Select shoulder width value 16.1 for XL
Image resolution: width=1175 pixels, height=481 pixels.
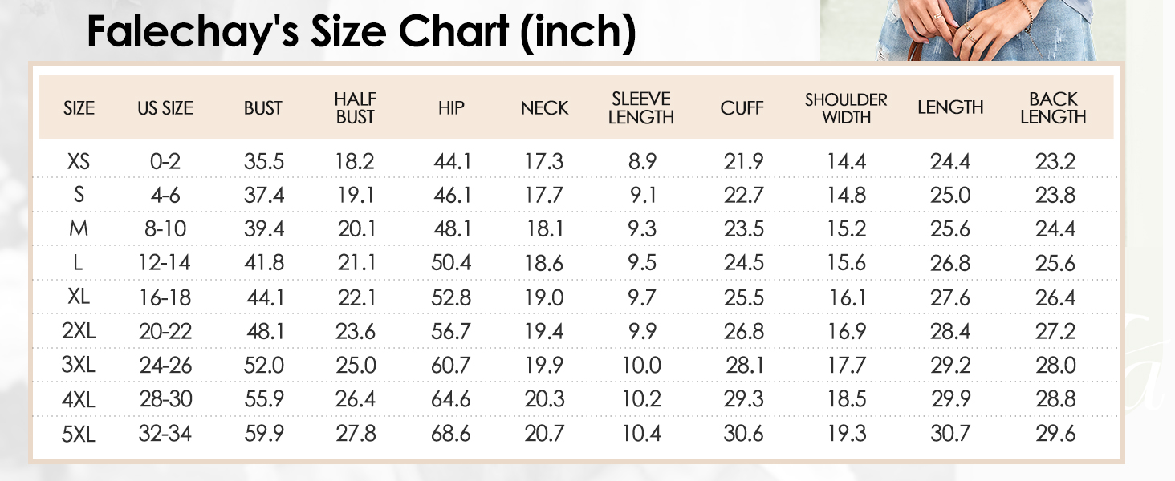click(847, 298)
